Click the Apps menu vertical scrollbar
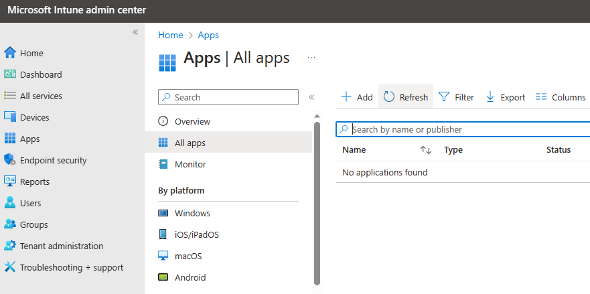Image resolution: width=590 pixels, height=294 pixels. tap(317, 201)
